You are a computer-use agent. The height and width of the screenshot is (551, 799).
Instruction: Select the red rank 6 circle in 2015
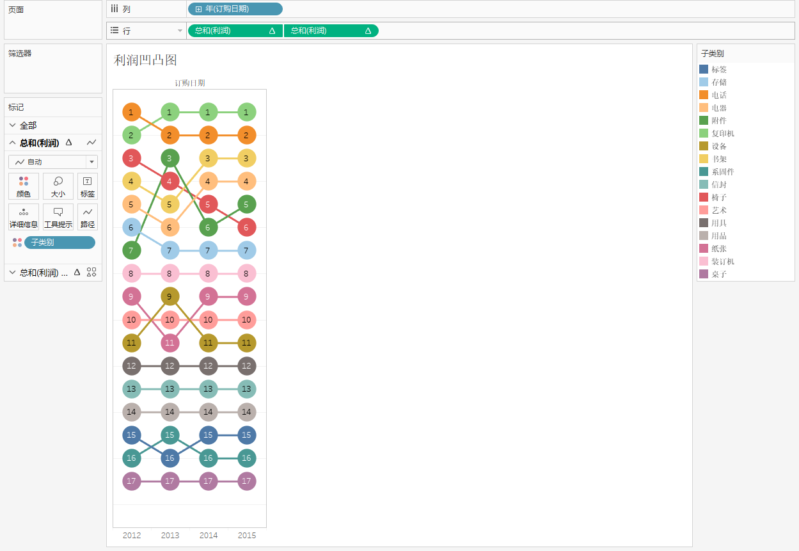pyautogui.click(x=246, y=227)
